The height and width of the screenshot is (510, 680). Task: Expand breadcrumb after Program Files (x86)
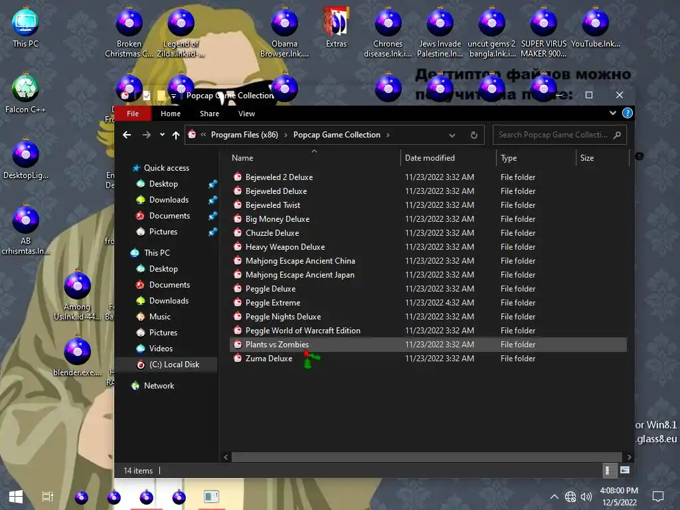286,135
